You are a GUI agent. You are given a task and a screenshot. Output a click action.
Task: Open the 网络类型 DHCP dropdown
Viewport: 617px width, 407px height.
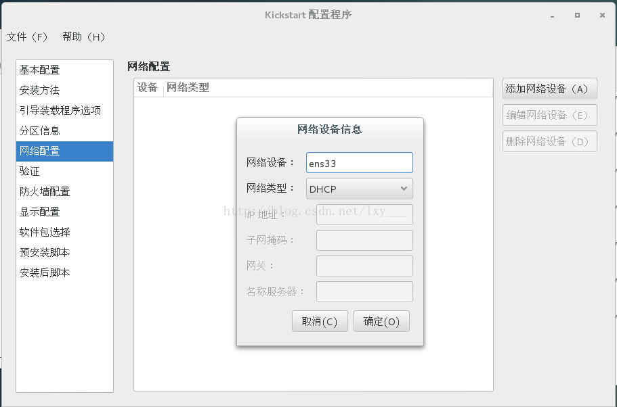[x=359, y=189]
